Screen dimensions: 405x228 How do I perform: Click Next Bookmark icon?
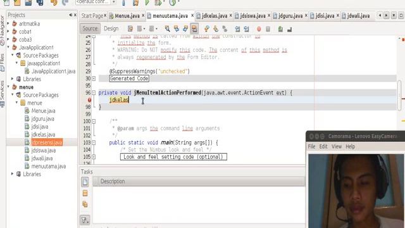[x=216, y=28]
